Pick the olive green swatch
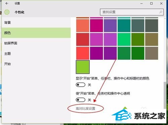 (138, 39)
